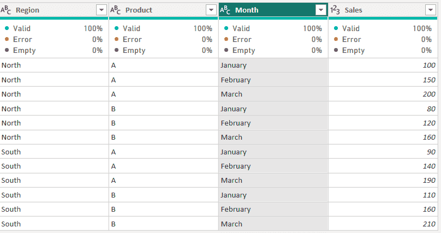The width and height of the screenshot is (441, 233).
Task: Select the Sales cell with value 190
Action: point(383,181)
